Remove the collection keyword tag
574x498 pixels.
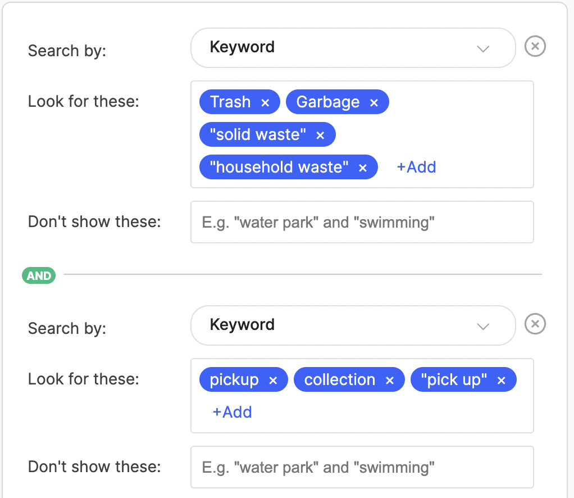pyautogui.click(x=390, y=381)
